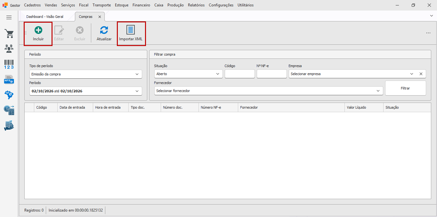Viewport: 437px width, 217px height.
Task: Open the NF-e Brazil sidebar icon
Action: (9, 95)
